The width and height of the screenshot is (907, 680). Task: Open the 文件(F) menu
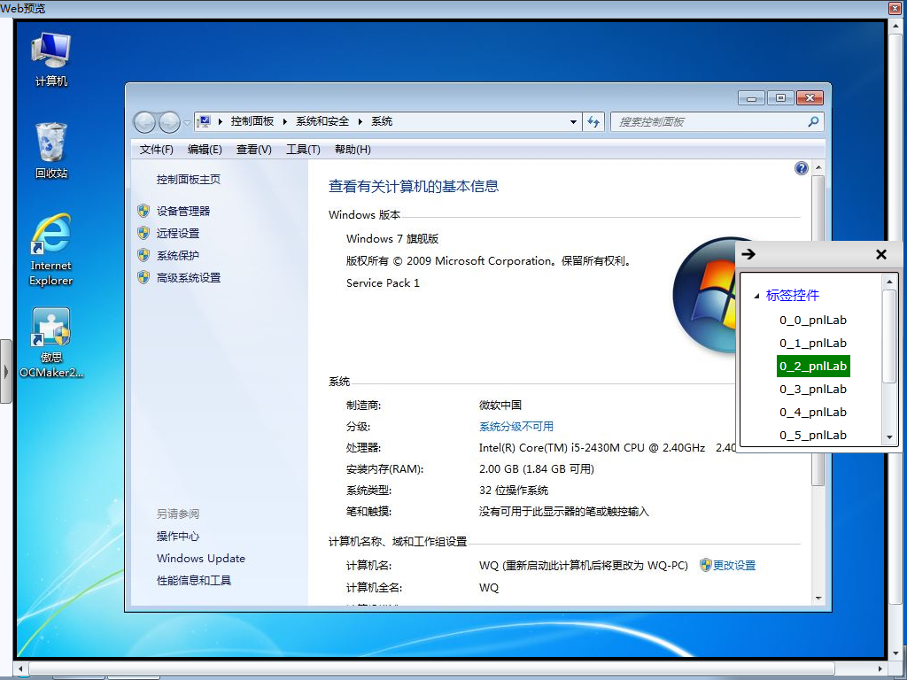point(156,149)
